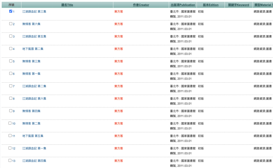Sort by 關鍵字Keyword column header
Screen dimensions: 273x168
[239, 5]
